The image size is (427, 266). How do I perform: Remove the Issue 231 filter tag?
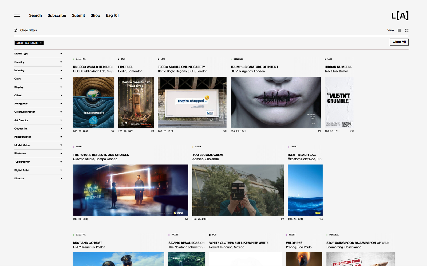(x=41, y=43)
